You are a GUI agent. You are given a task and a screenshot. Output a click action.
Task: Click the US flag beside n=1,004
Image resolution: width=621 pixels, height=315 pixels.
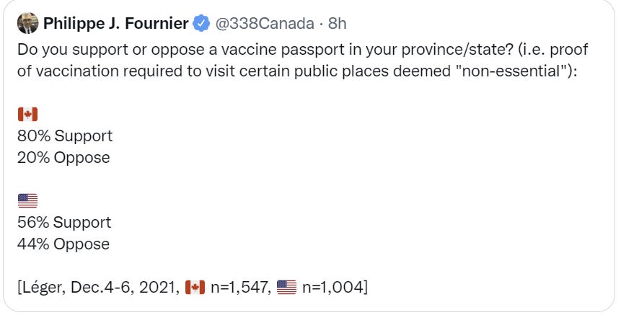click(x=286, y=288)
